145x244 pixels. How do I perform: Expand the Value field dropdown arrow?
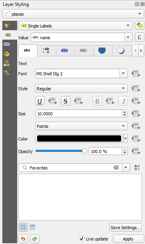coord(128,37)
